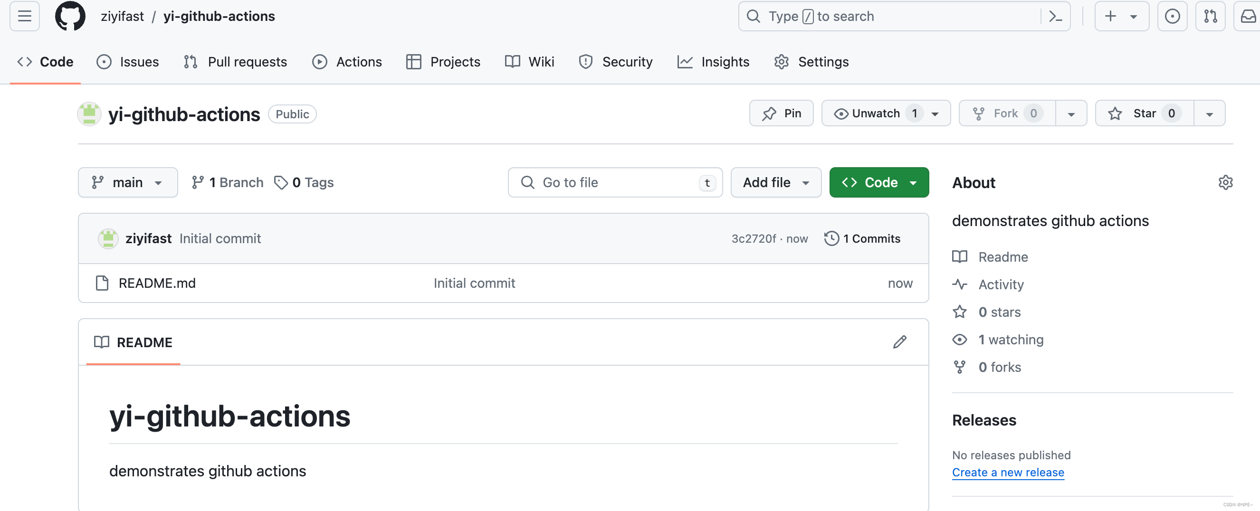Open the Issues tab
The height and width of the screenshot is (511, 1260).
click(128, 62)
